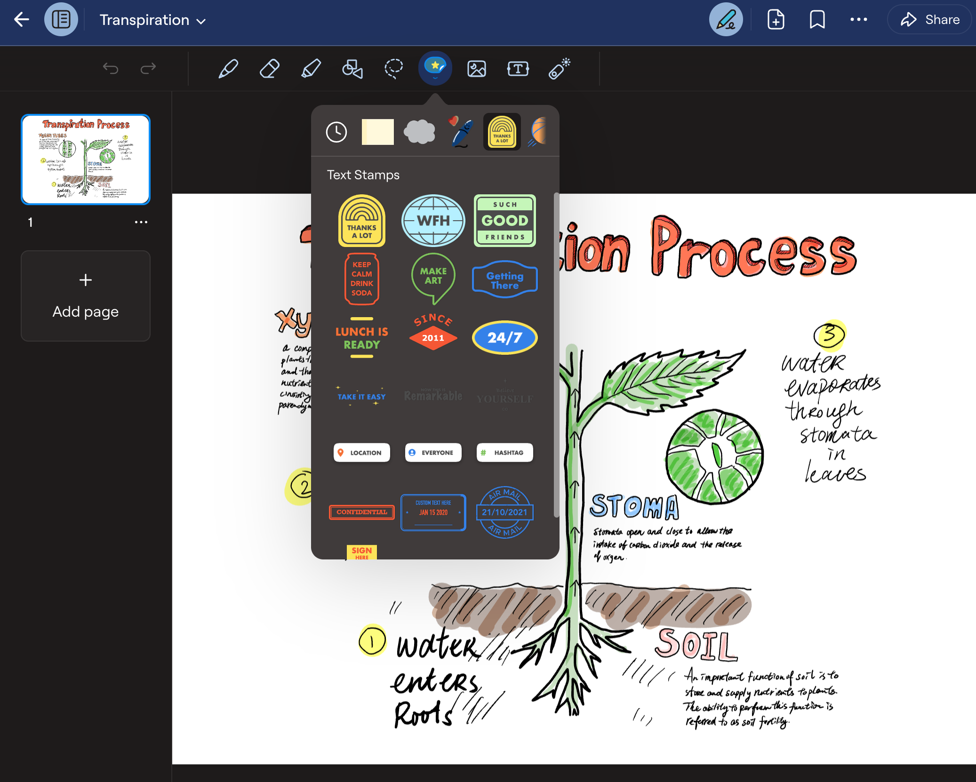Image resolution: width=976 pixels, height=782 pixels.
Task: Select the Lasso selection tool
Action: coord(393,69)
